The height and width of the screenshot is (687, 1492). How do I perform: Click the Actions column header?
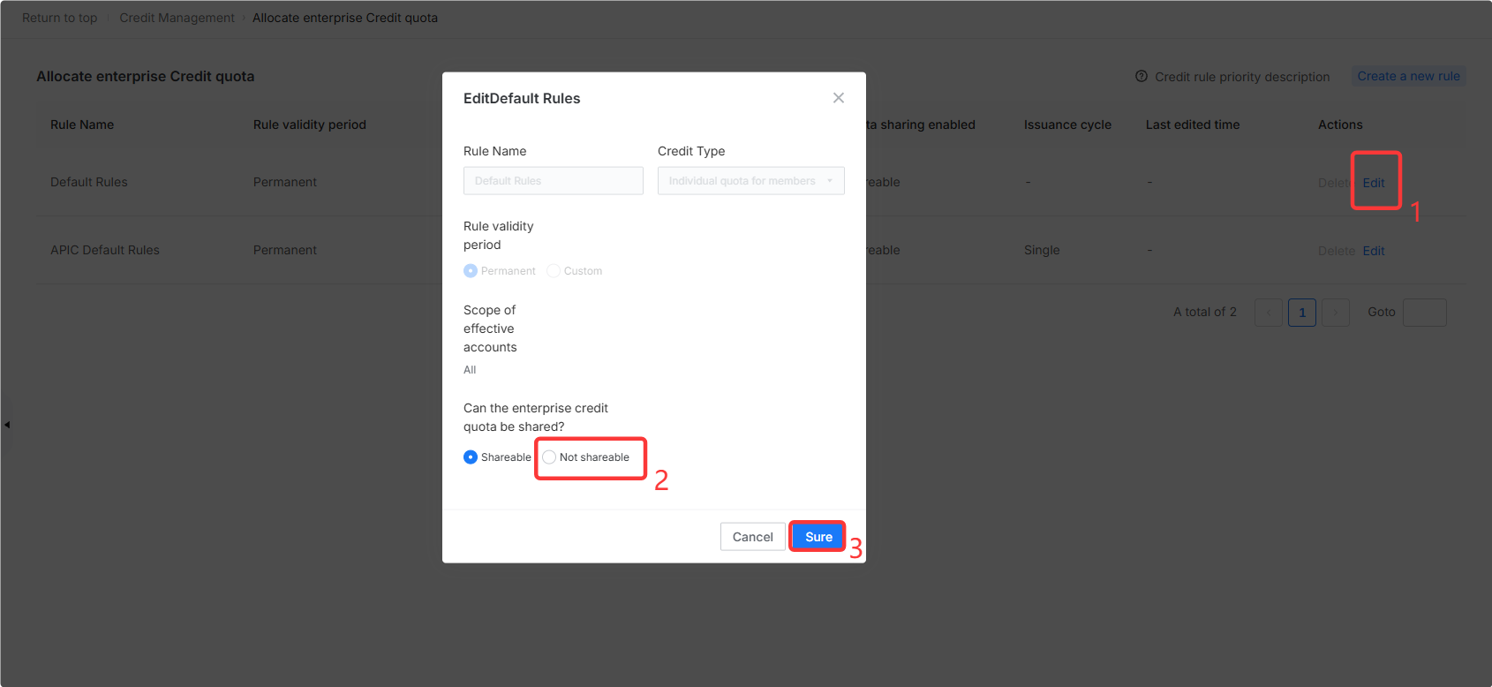coord(1340,125)
